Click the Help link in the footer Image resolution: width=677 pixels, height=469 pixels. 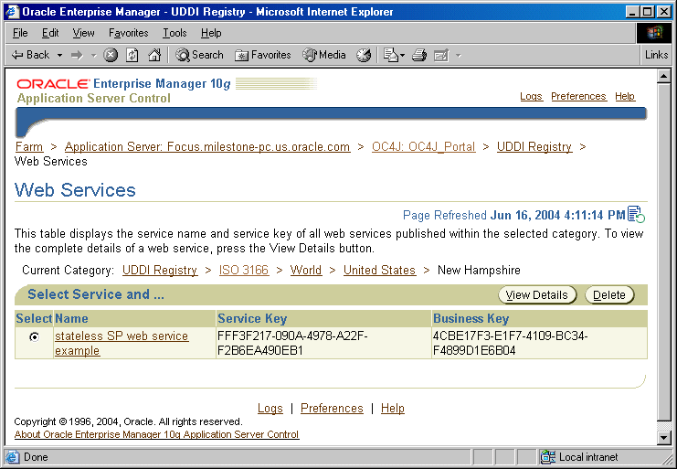tap(393, 409)
